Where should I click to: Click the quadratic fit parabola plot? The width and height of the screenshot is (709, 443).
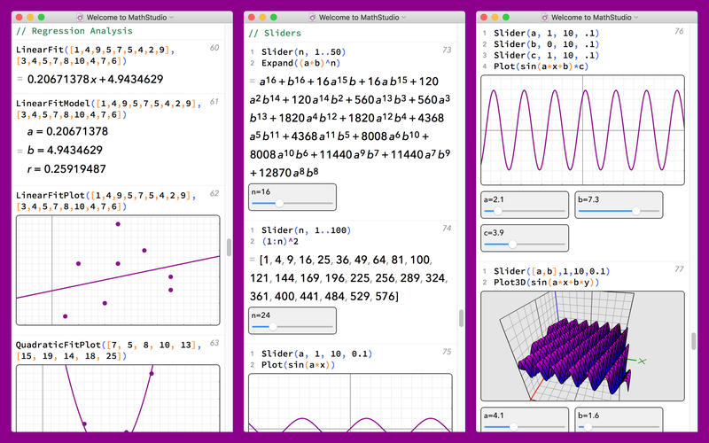(x=118, y=398)
